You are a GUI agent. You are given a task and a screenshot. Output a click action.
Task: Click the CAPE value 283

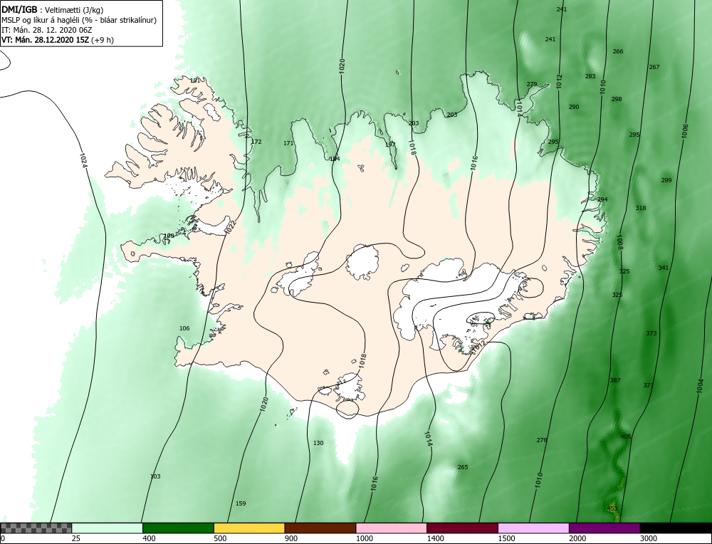[x=590, y=76]
